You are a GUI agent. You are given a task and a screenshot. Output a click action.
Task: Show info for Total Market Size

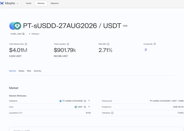pyautogui.click(x=26, y=44)
